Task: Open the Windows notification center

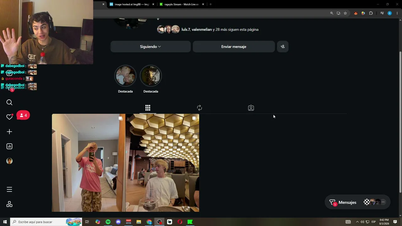Action: 395,222
